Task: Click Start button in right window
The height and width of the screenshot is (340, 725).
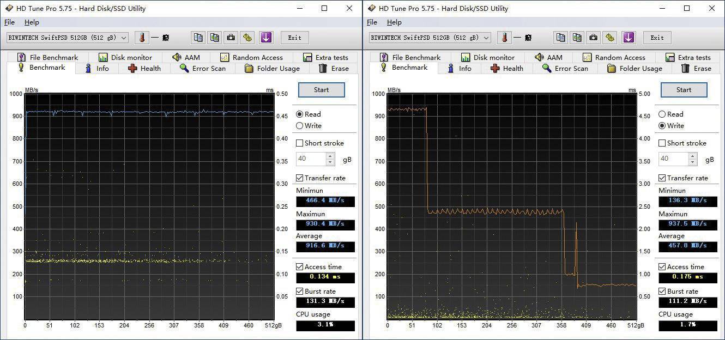Action: coord(684,90)
